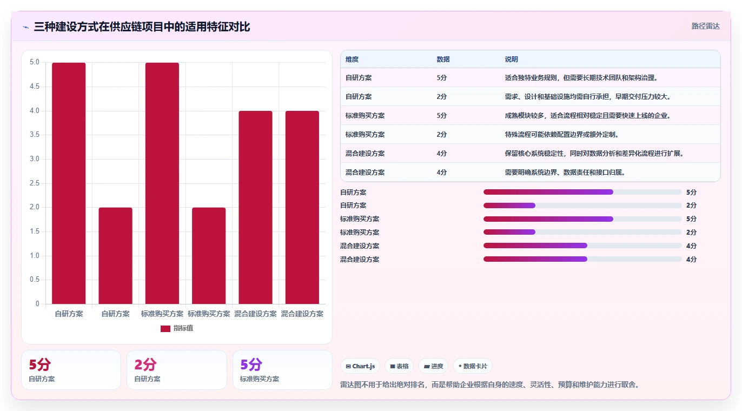Click the 自研方案 chart bar reaching 5.0

tap(69, 183)
